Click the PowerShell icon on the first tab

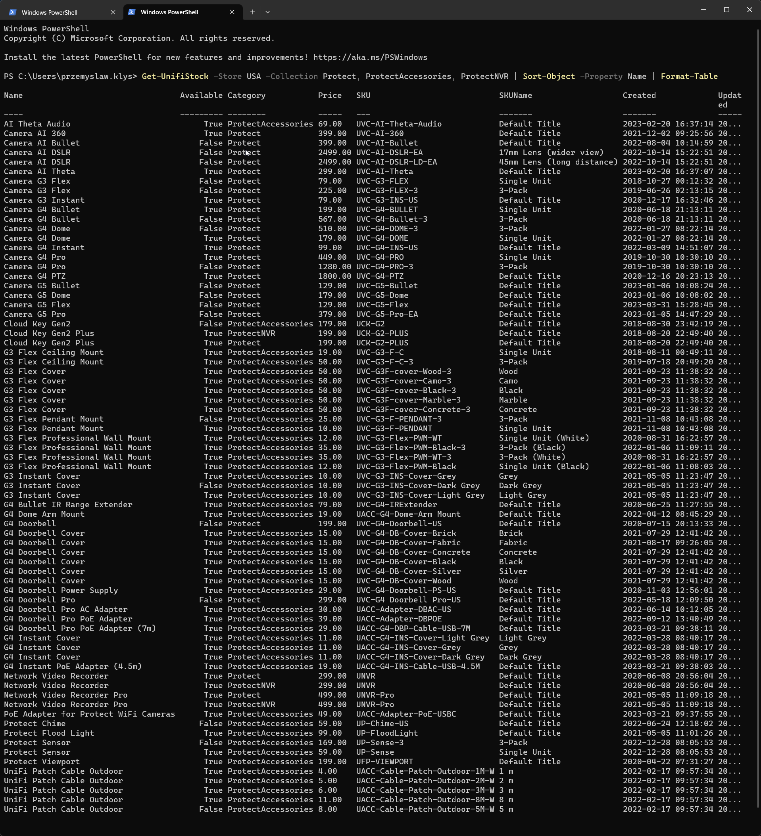(x=12, y=12)
